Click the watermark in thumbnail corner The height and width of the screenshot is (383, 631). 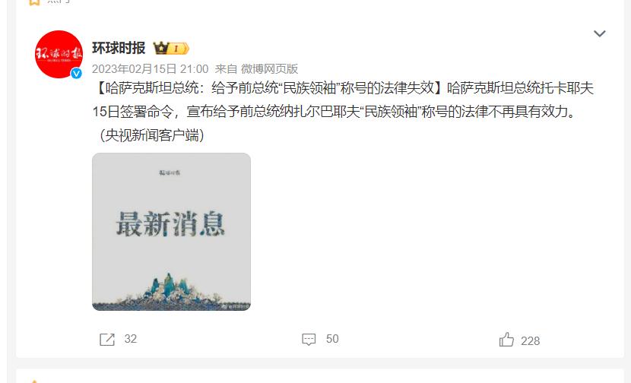[236, 306]
